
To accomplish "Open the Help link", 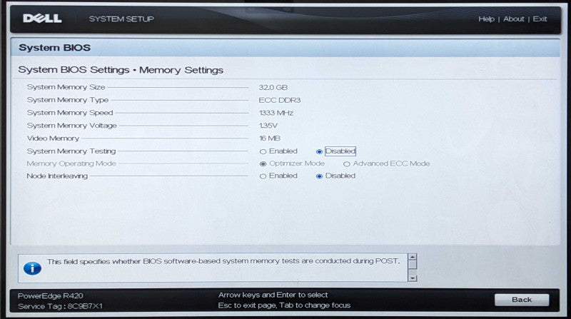I will click(487, 19).
